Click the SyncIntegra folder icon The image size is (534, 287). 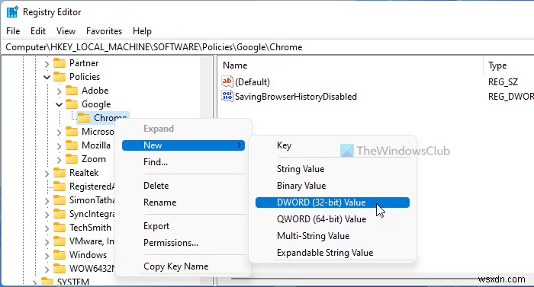coord(60,214)
